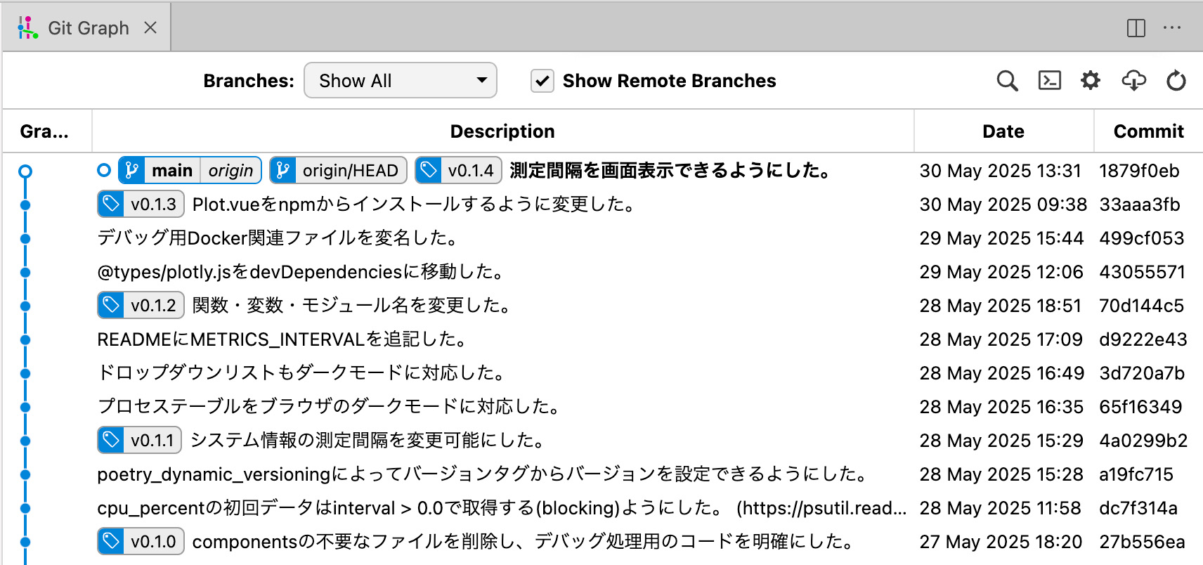Select commit 499cf053 row
This screenshot has height=565, width=1203.
coord(492,238)
